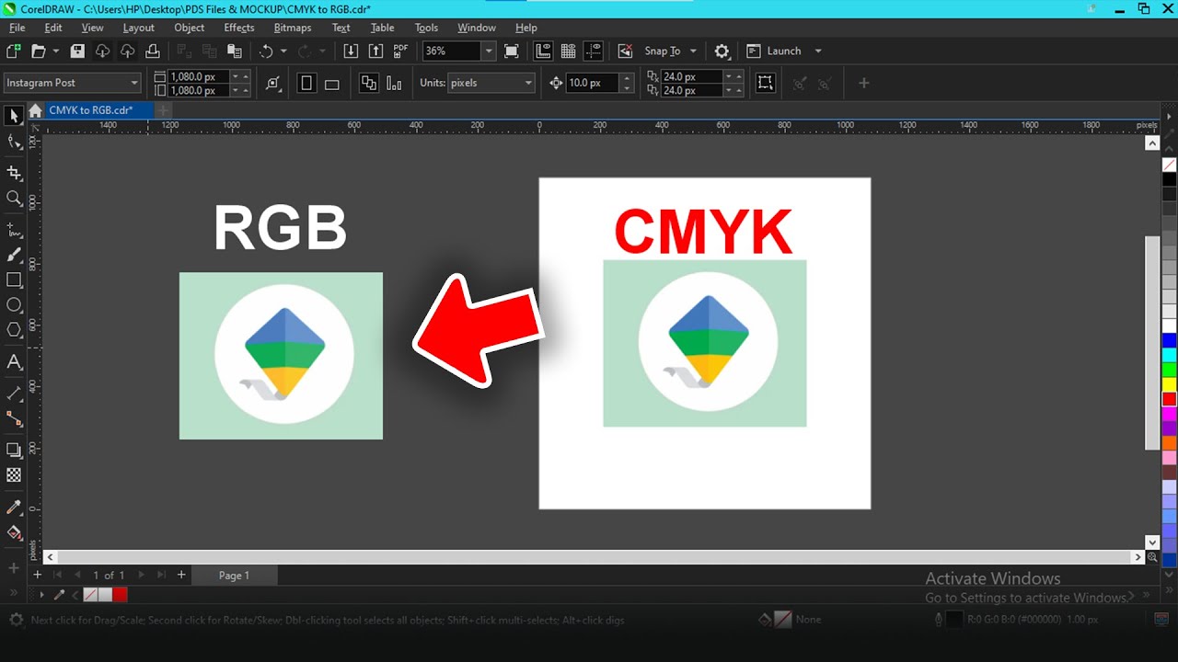Toggle apply layout to Current Page
Screen dimensions: 1178x662
click(394, 84)
